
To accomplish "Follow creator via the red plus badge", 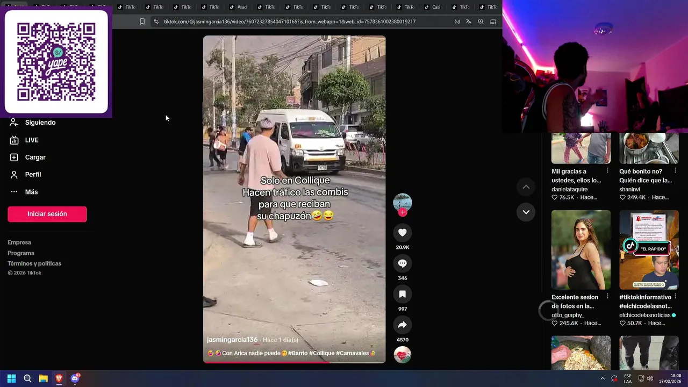I will click(402, 212).
